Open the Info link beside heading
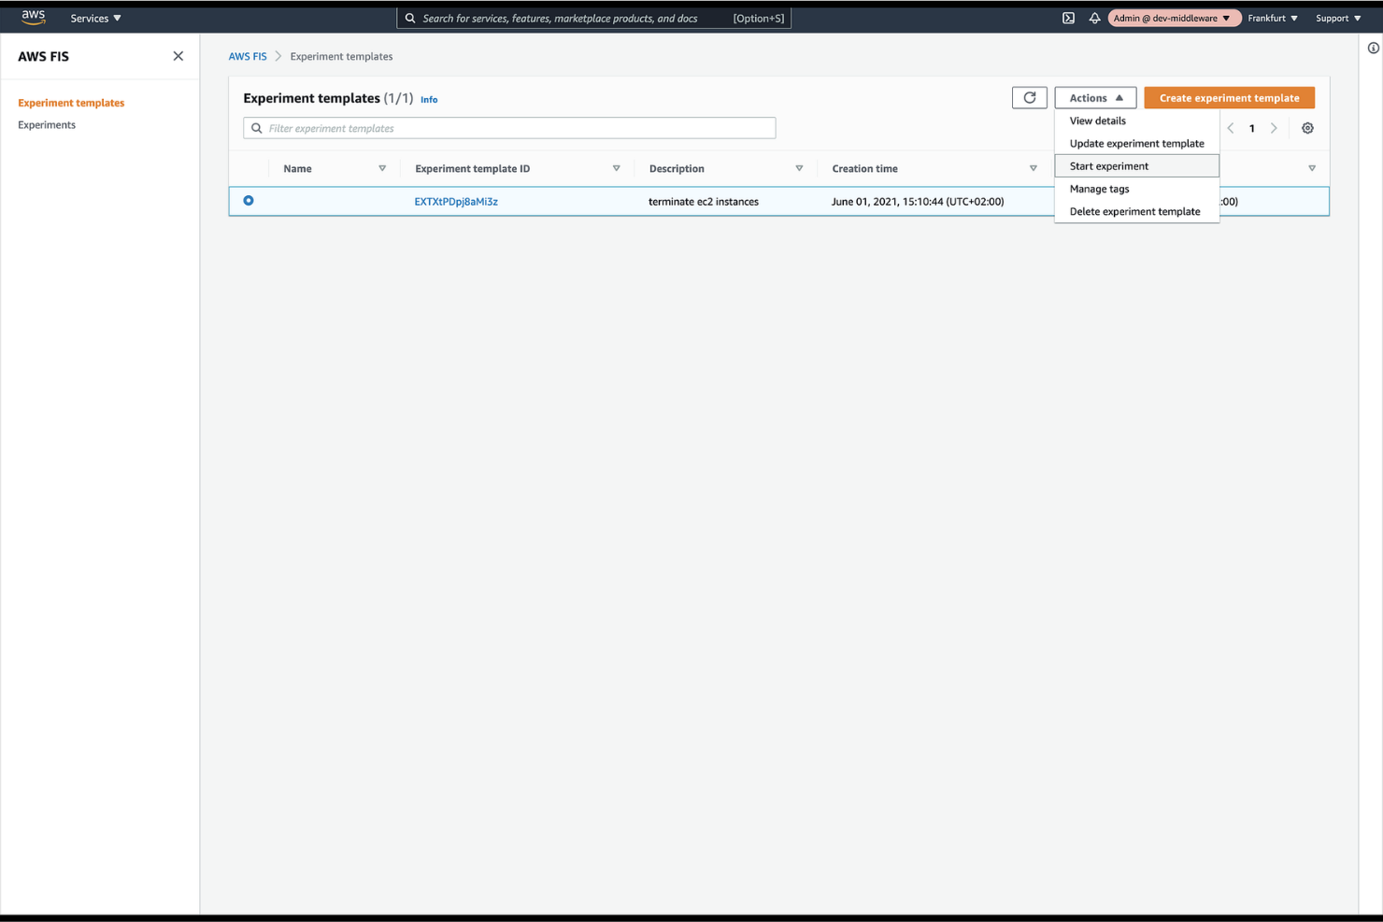The width and height of the screenshot is (1383, 922). point(429,99)
